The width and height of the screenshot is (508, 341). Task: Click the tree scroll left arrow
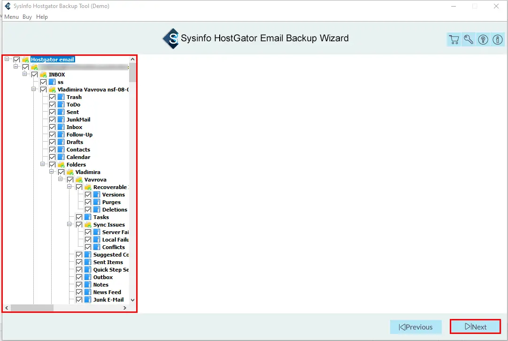click(7, 308)
